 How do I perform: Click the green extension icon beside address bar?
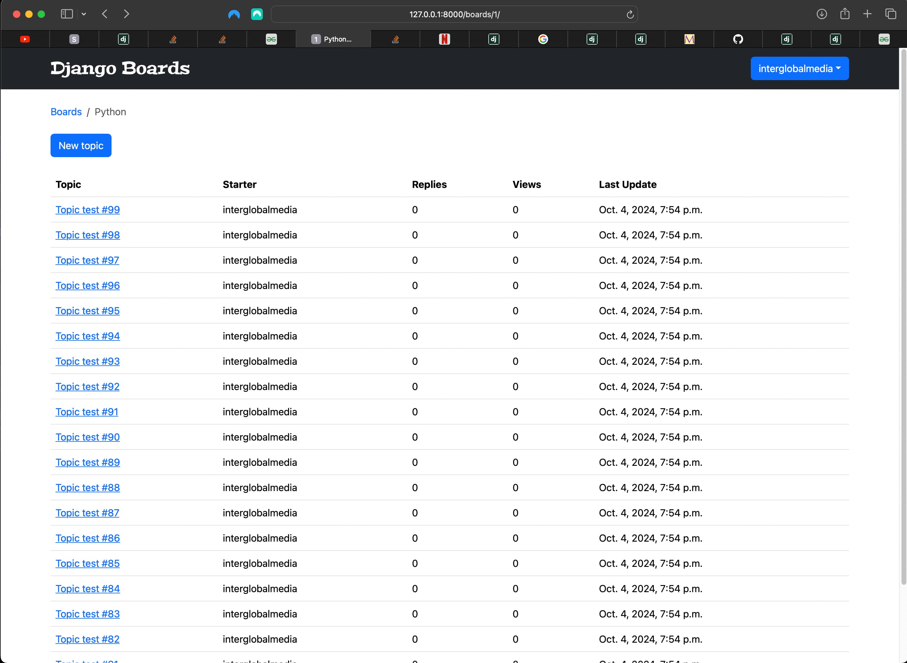[257, 14]
